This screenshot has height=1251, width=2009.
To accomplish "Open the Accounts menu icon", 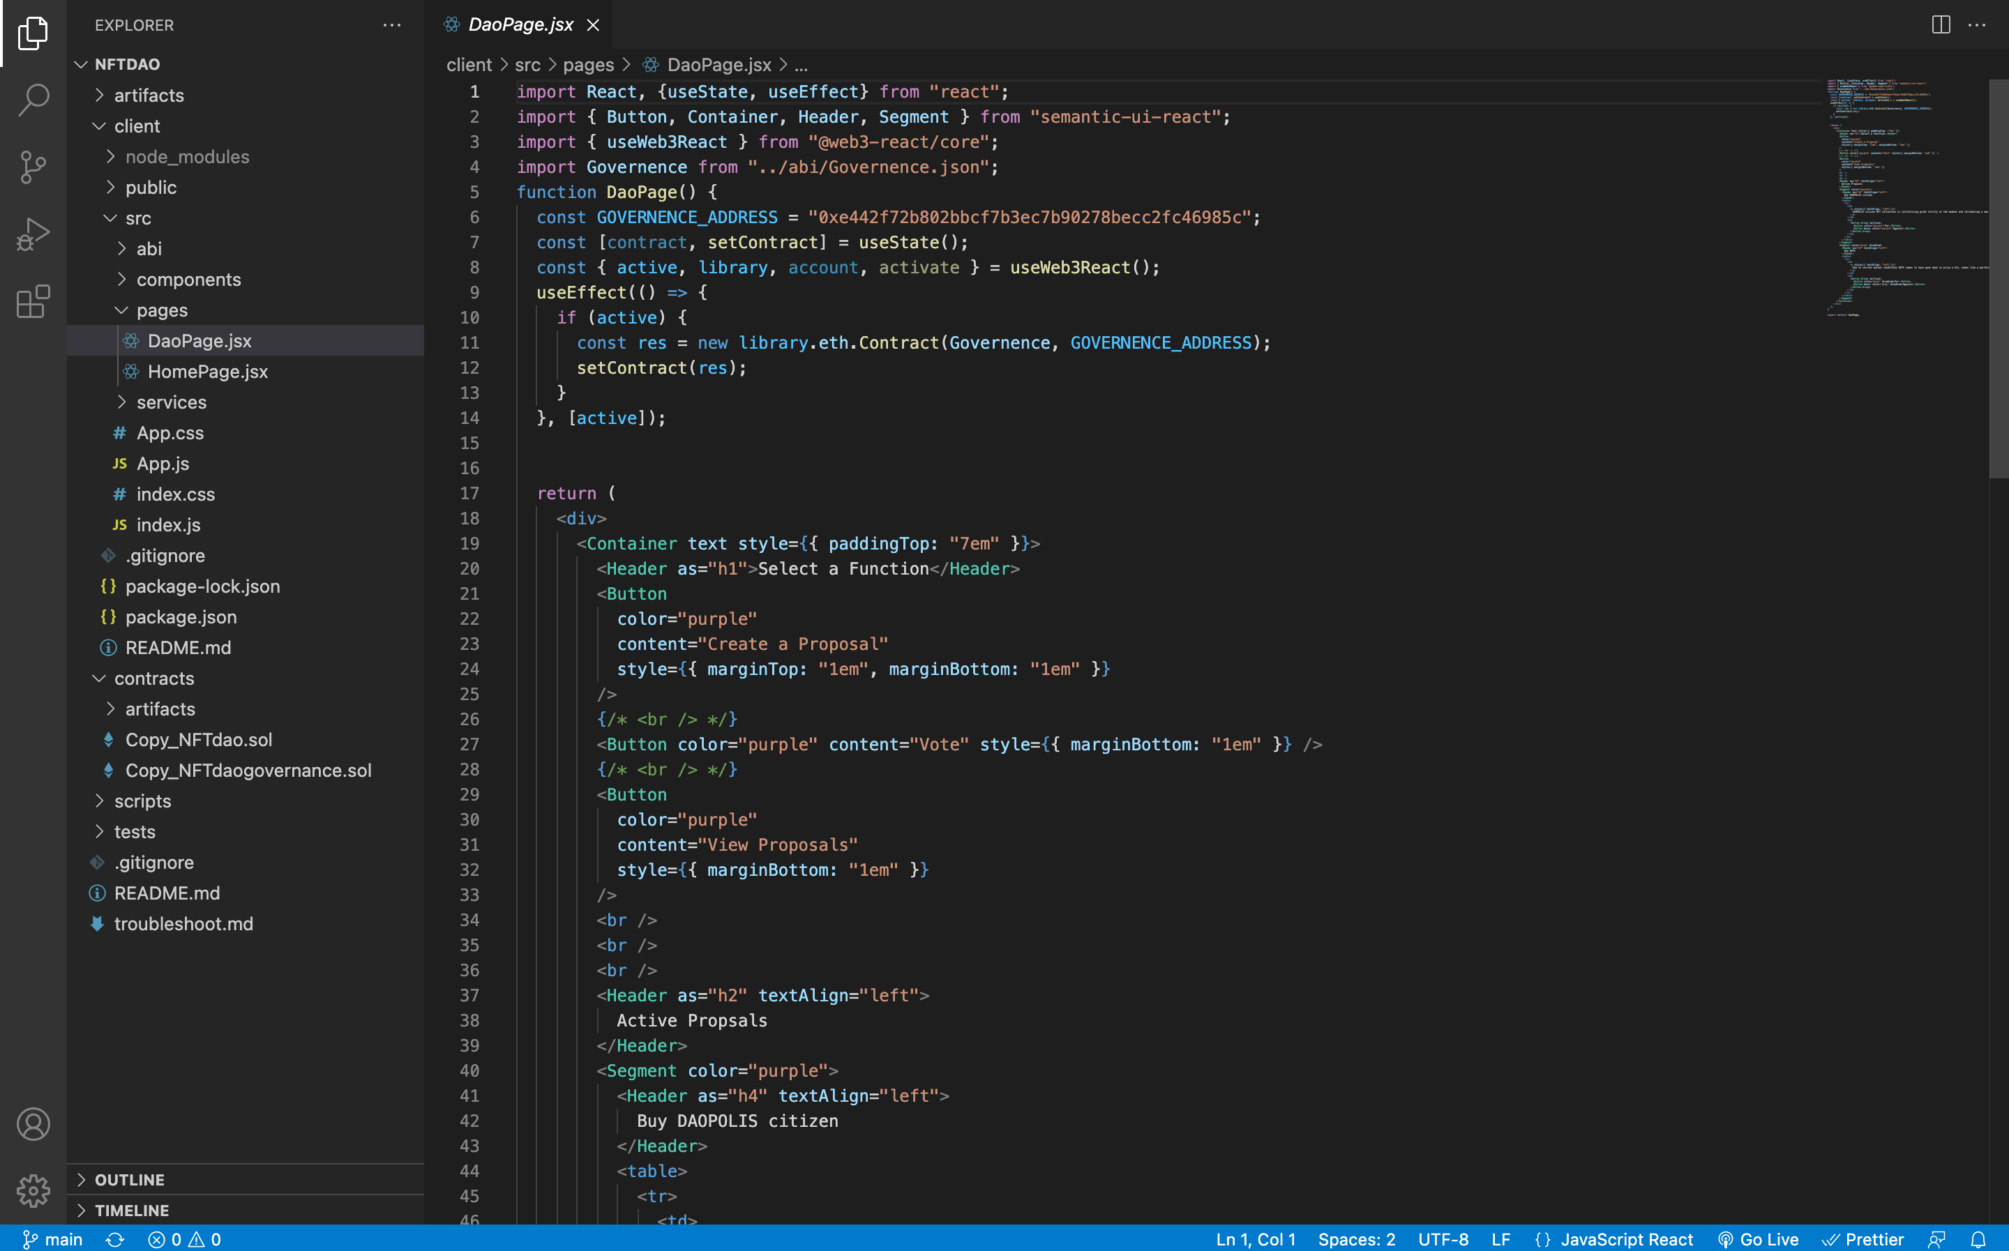I will (x=33, y=1124).
